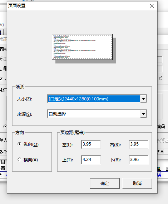The width and height of the screenshot is (168, 204).
Task: Click the 下 bottom margin field
Action: click(x=138, y=160)
